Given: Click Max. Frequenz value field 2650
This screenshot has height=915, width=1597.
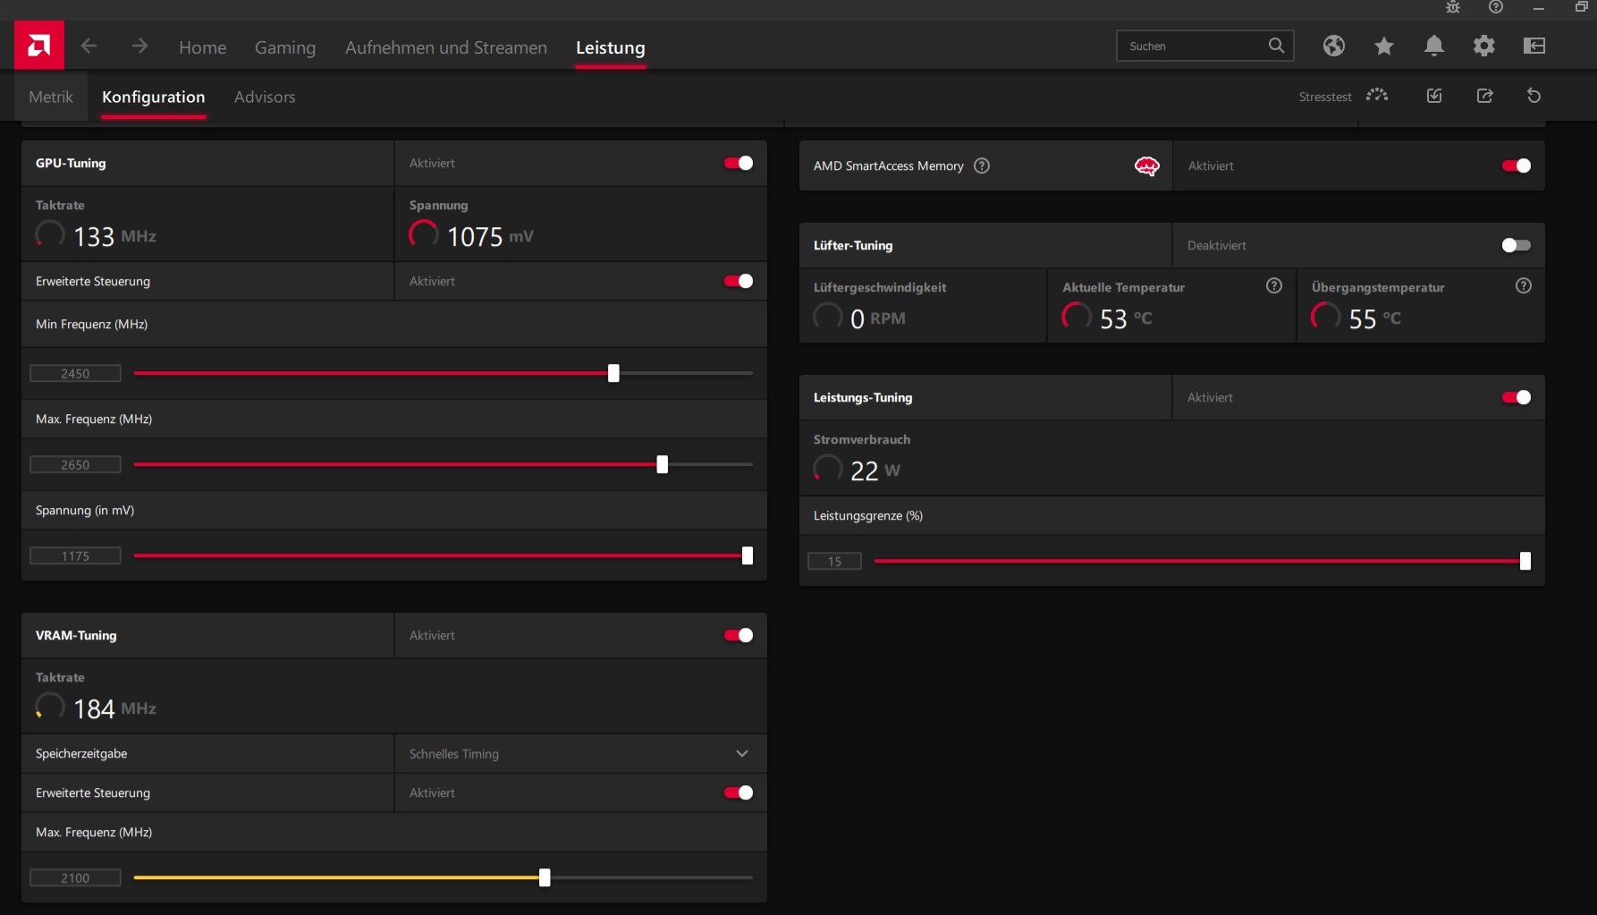Looking at the screenshot, I should [x=75, y=464].
